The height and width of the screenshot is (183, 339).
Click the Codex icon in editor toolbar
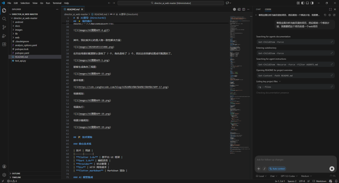click(234, 9)
